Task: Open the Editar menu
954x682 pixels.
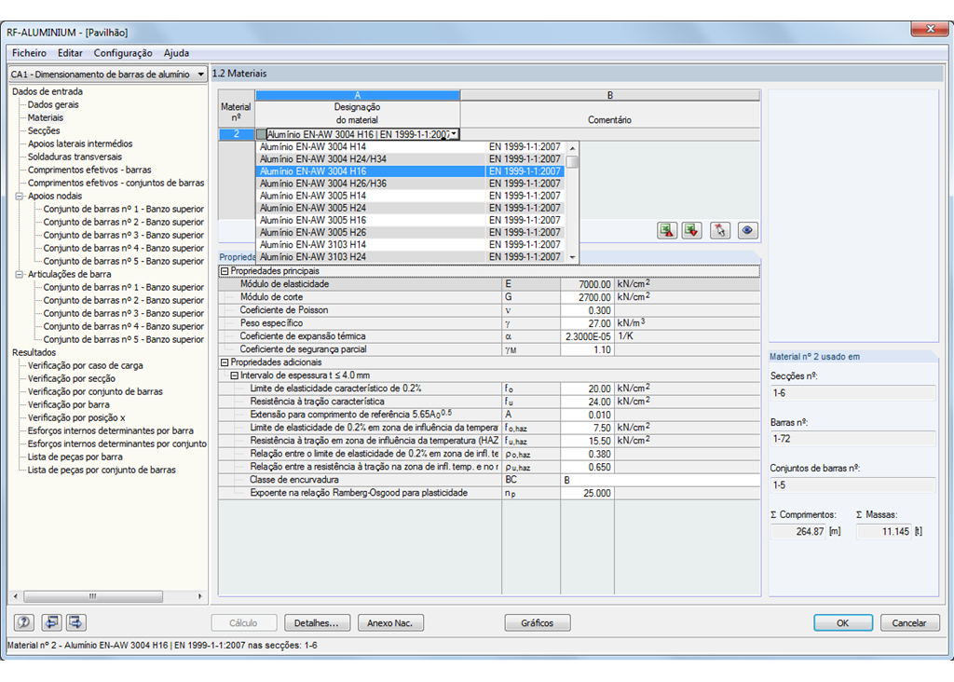Action: point(70,53)
